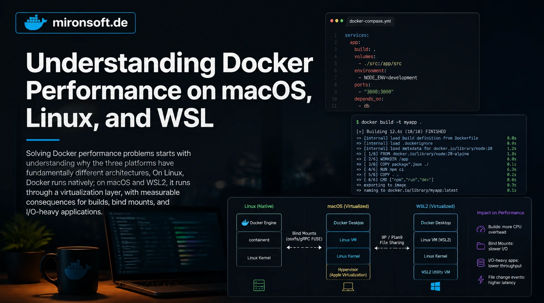Screen dimensions: 544x303
Task: Click the lightning icon beside File change events
Action: pos(481,280)
